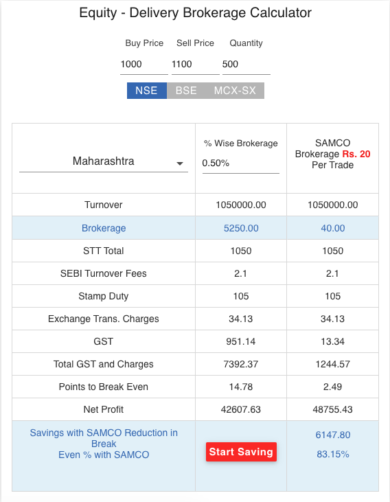Viewport: 390px width, 502px height.
Task: Click the Brokerage row label
Action: (104, 228)
